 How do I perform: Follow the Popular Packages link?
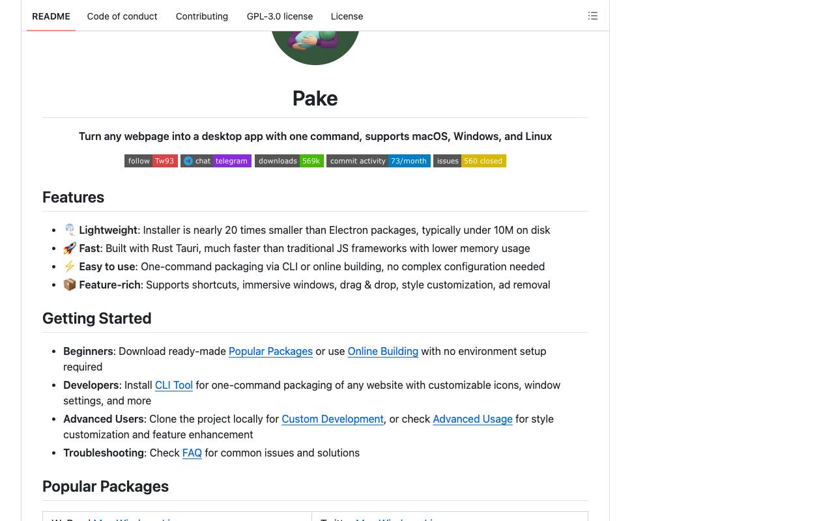[270, 351]
